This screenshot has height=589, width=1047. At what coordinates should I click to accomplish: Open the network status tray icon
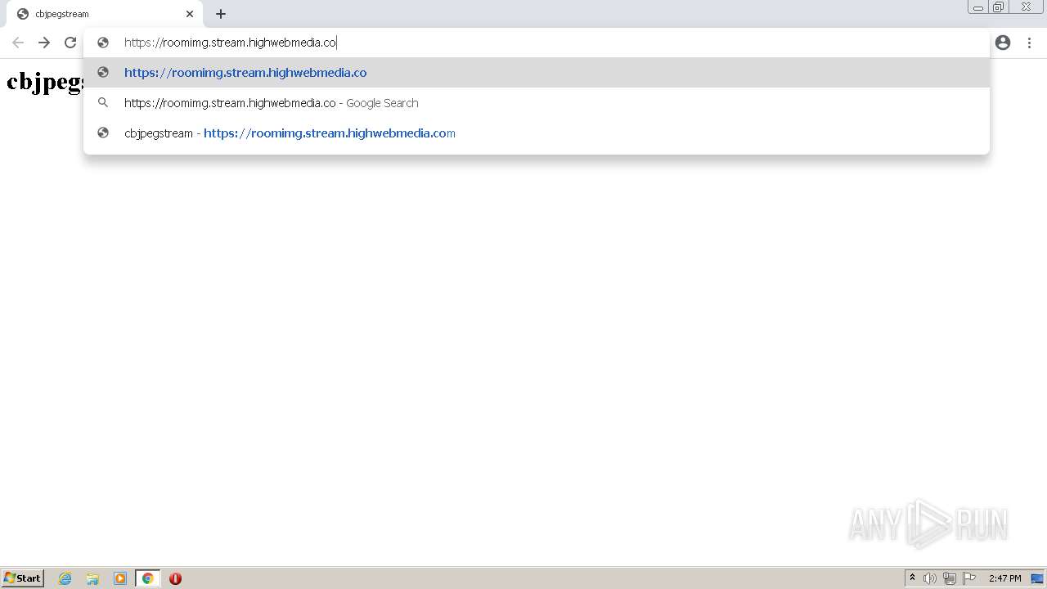coord(950,578)
